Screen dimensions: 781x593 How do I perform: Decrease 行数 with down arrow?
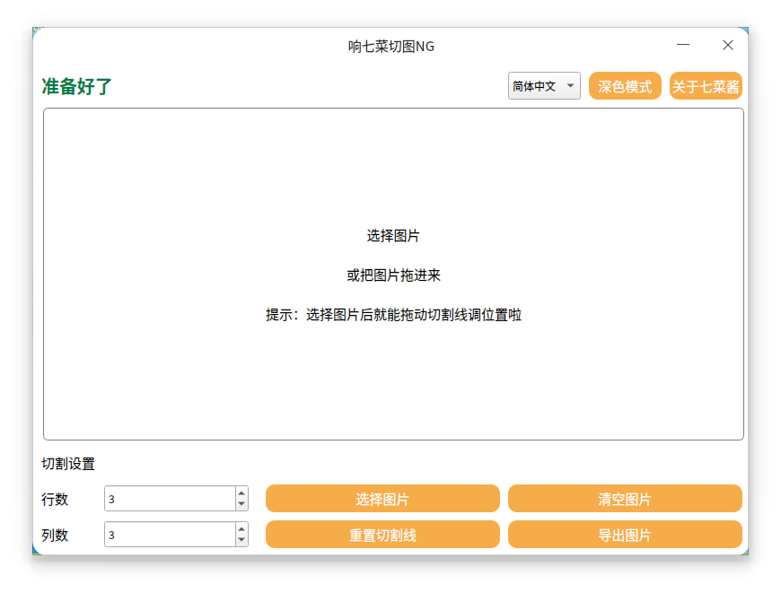(241, 504)
